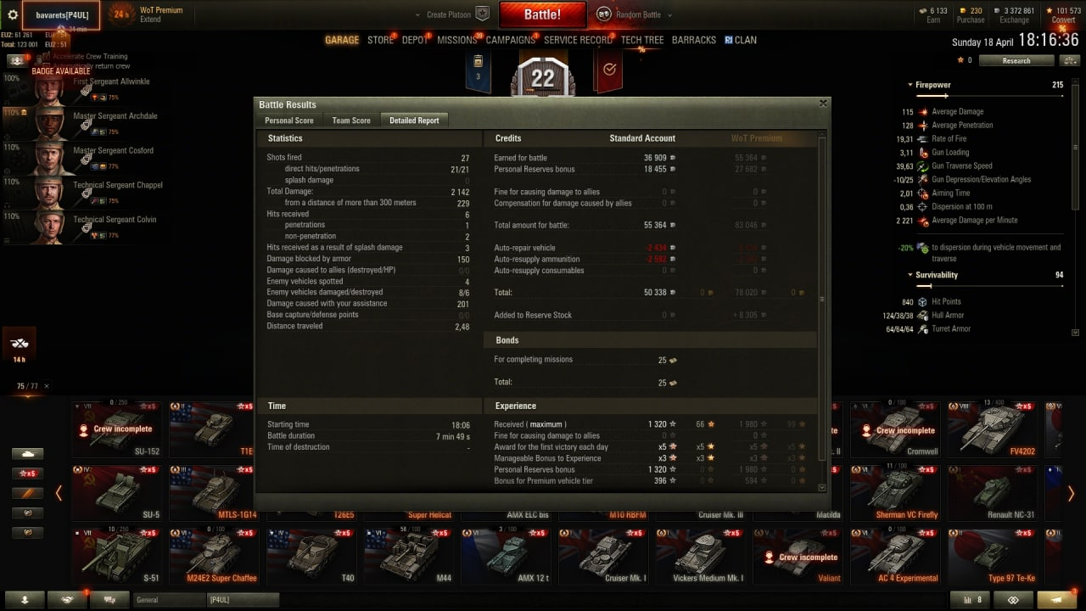Accelerate Crew Training checkbox
1086x611 pixels.
[46, 56]
